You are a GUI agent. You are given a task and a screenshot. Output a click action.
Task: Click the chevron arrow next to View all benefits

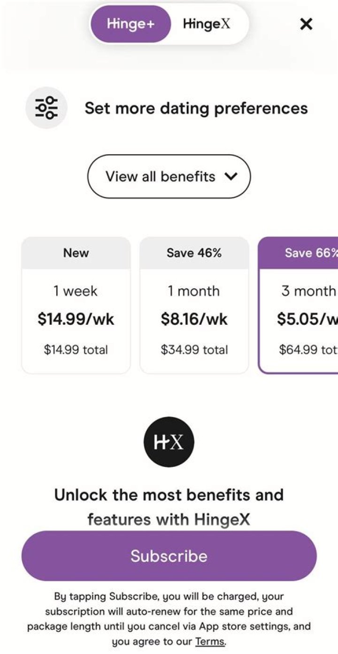230,177
